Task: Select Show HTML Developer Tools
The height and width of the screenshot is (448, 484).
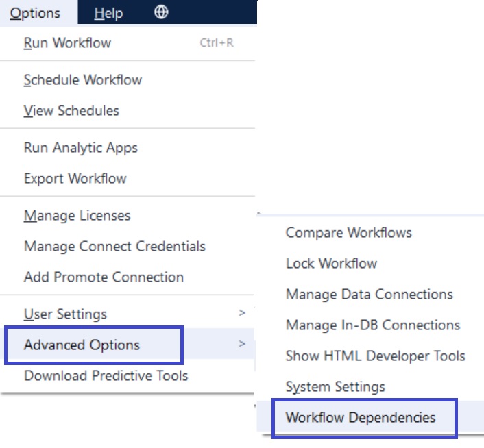Action: click(370, 356)
